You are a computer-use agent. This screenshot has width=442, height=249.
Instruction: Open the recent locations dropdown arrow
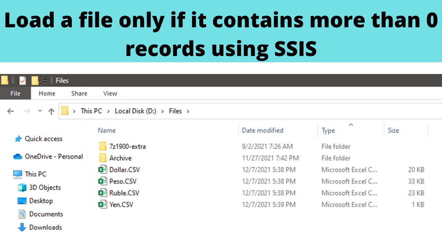pyautogui.click(x=40, y=111)
